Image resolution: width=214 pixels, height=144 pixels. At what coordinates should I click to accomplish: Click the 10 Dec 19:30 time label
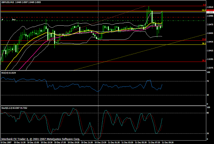[73, 143]
